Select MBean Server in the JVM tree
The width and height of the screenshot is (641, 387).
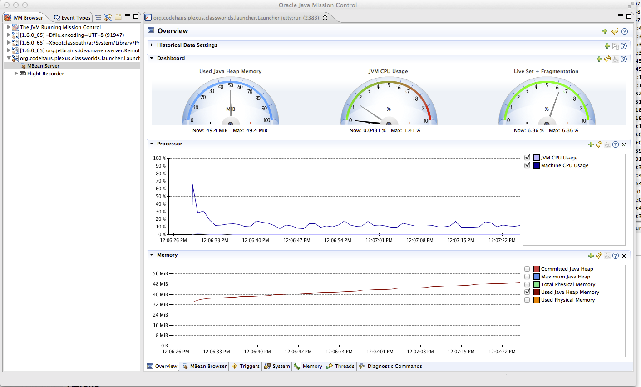coord(43,66)
